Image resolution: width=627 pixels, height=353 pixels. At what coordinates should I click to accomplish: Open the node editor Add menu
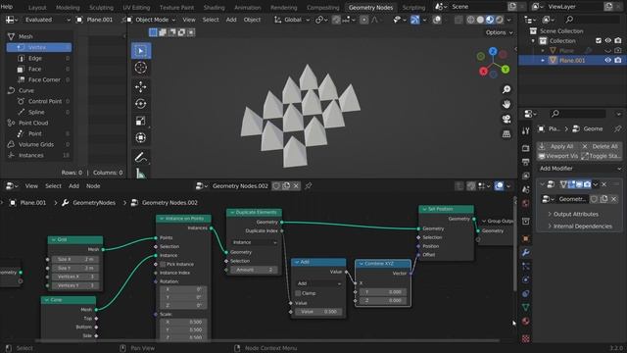coord(73,186)
